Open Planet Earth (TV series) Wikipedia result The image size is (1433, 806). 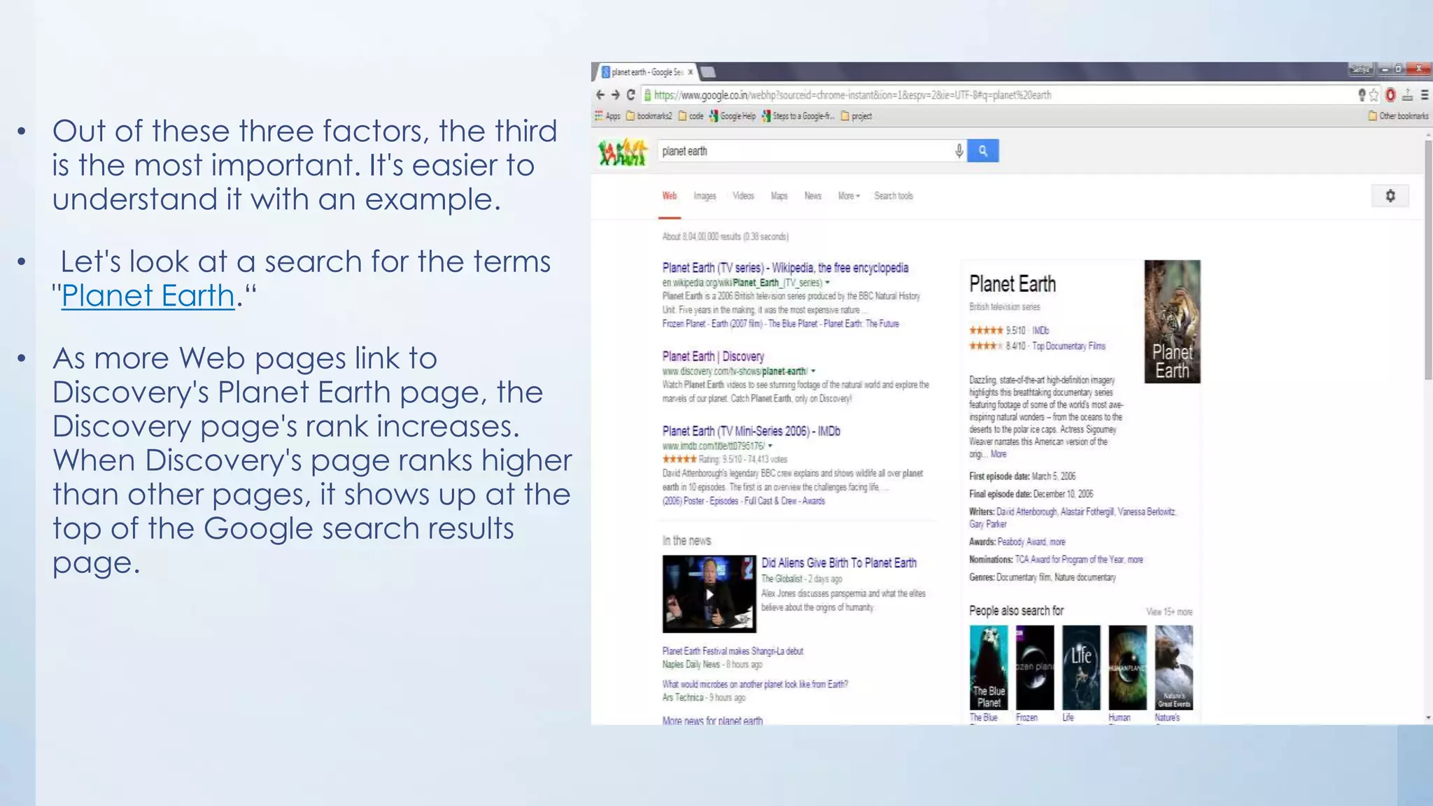[x=785, y=268]
